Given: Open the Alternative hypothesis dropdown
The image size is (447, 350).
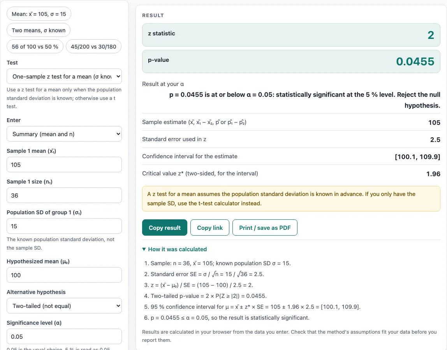Looking at the screenshot, I should coord(64,306).
